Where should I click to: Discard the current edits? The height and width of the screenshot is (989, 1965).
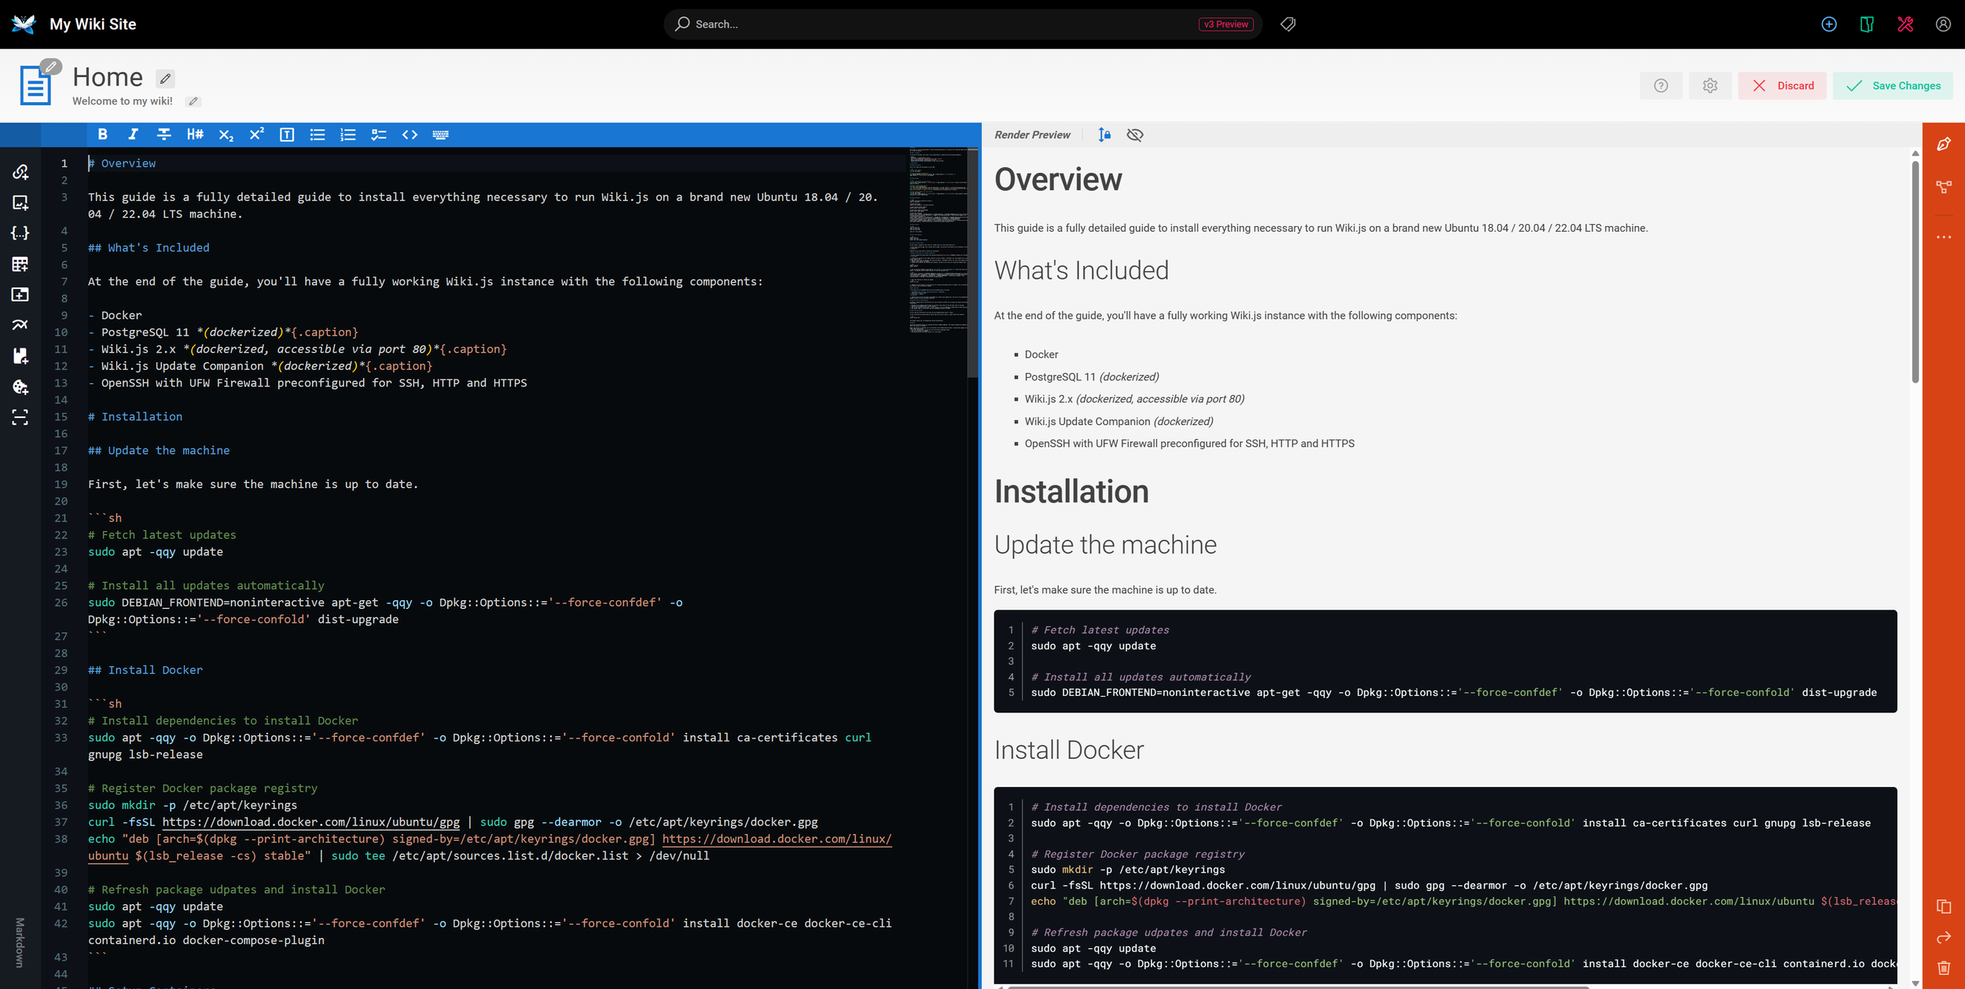[x=1783, y=86]
